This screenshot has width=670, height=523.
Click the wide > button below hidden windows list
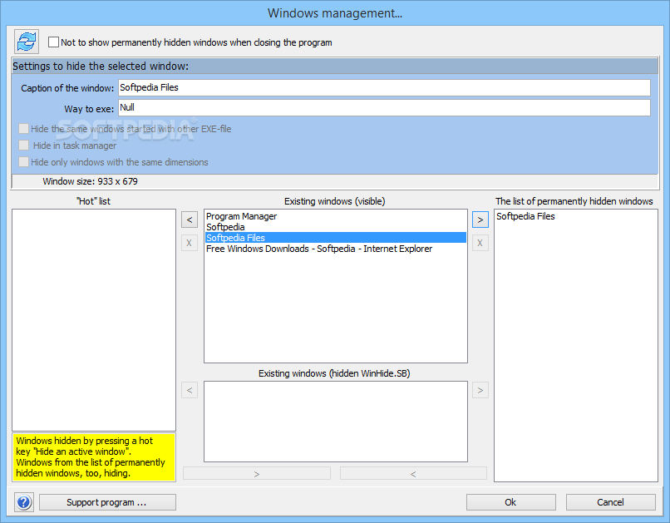tap(257, 473)
